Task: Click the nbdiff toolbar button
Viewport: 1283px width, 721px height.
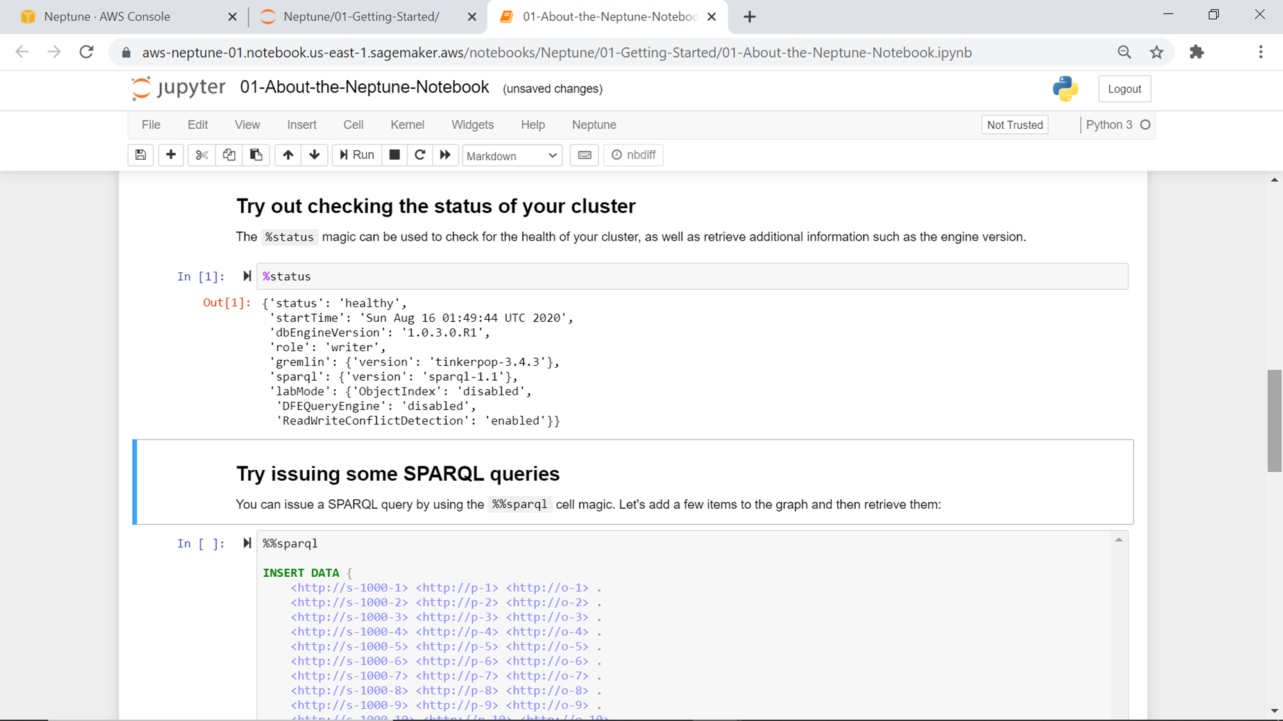Action: tap(633, 155)
